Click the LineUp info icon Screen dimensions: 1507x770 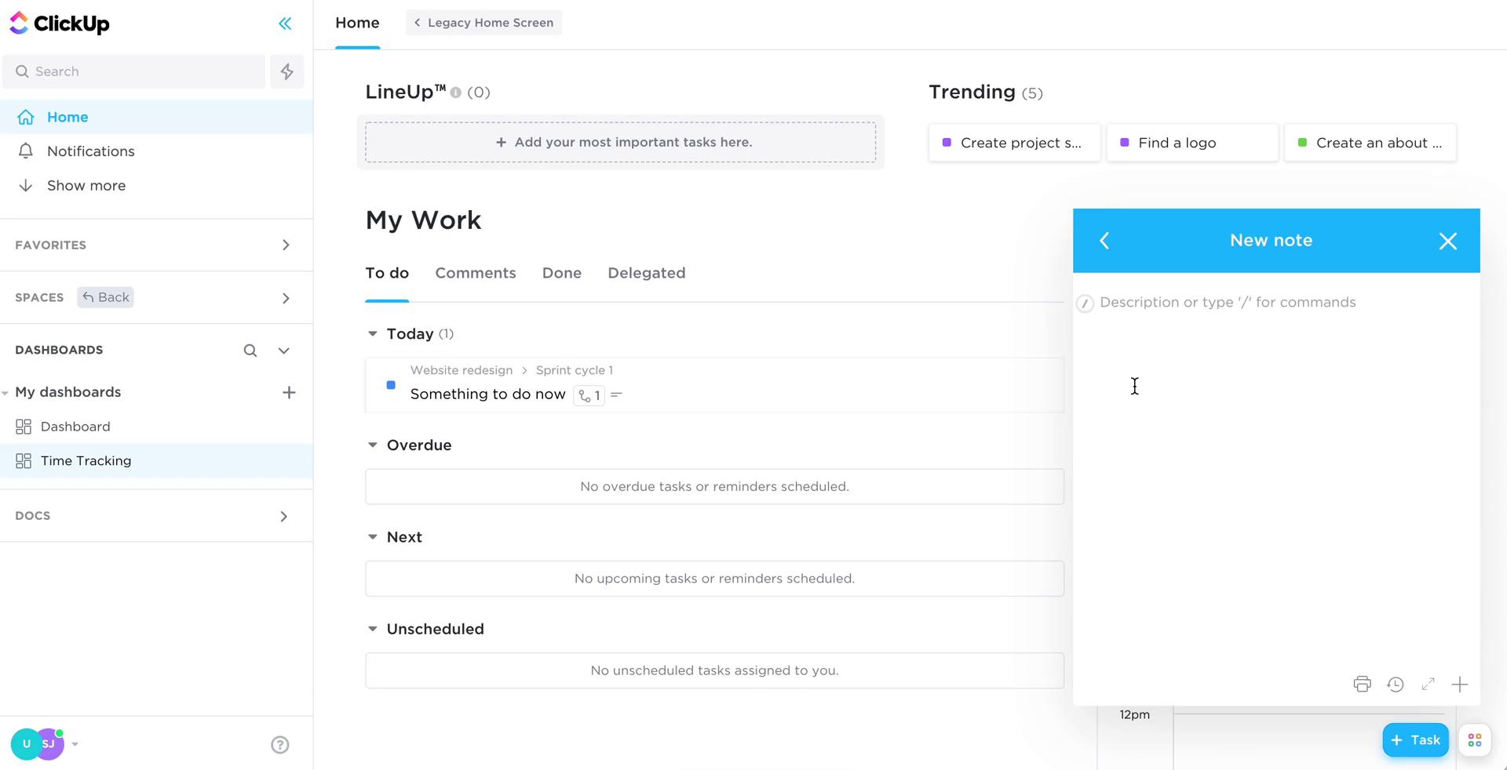[x=456, y=93]
